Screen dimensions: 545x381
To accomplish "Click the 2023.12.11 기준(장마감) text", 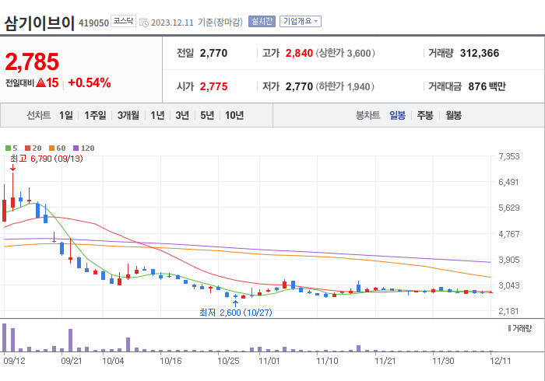I will click(197, 23).
